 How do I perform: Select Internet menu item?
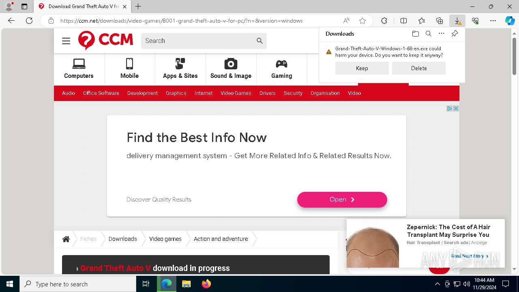tap(204, 93)
